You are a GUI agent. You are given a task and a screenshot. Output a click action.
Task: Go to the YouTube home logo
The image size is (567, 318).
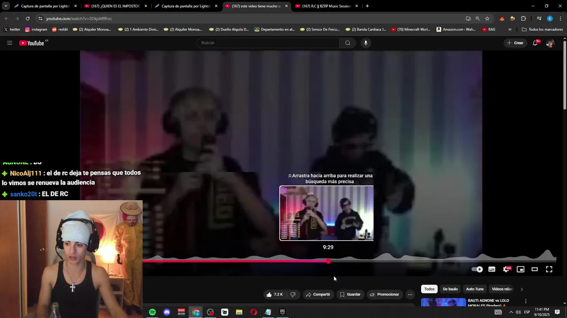coord(31,43)
